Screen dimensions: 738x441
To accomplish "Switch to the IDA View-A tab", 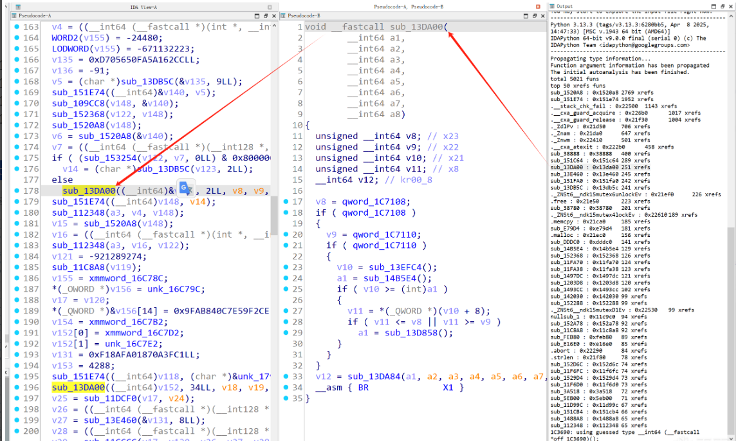I will click(x=143, y=7).
